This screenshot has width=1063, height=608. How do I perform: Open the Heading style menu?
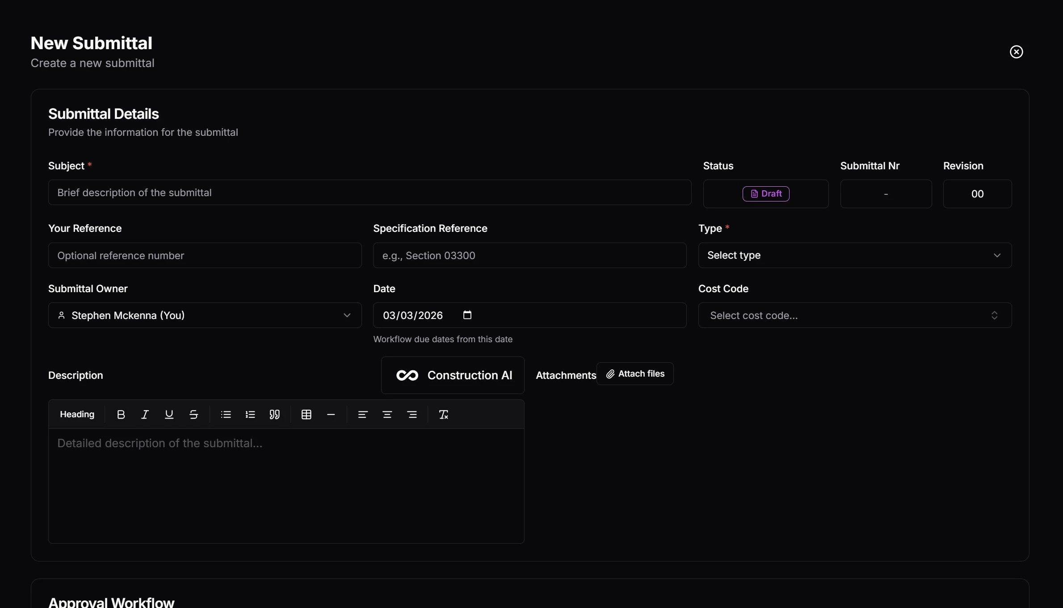(77, 415)
